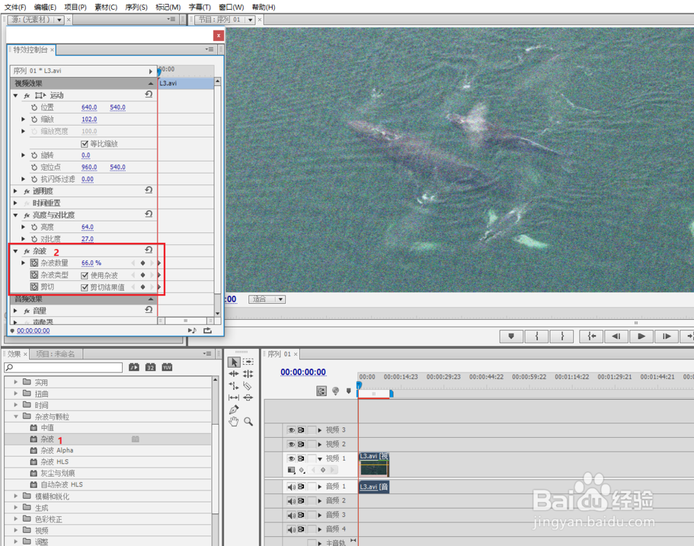The height and width of the screenshot is (546, 694).
Task: Expand the 透明度 effect group
Action: click(x=15, y=191)
